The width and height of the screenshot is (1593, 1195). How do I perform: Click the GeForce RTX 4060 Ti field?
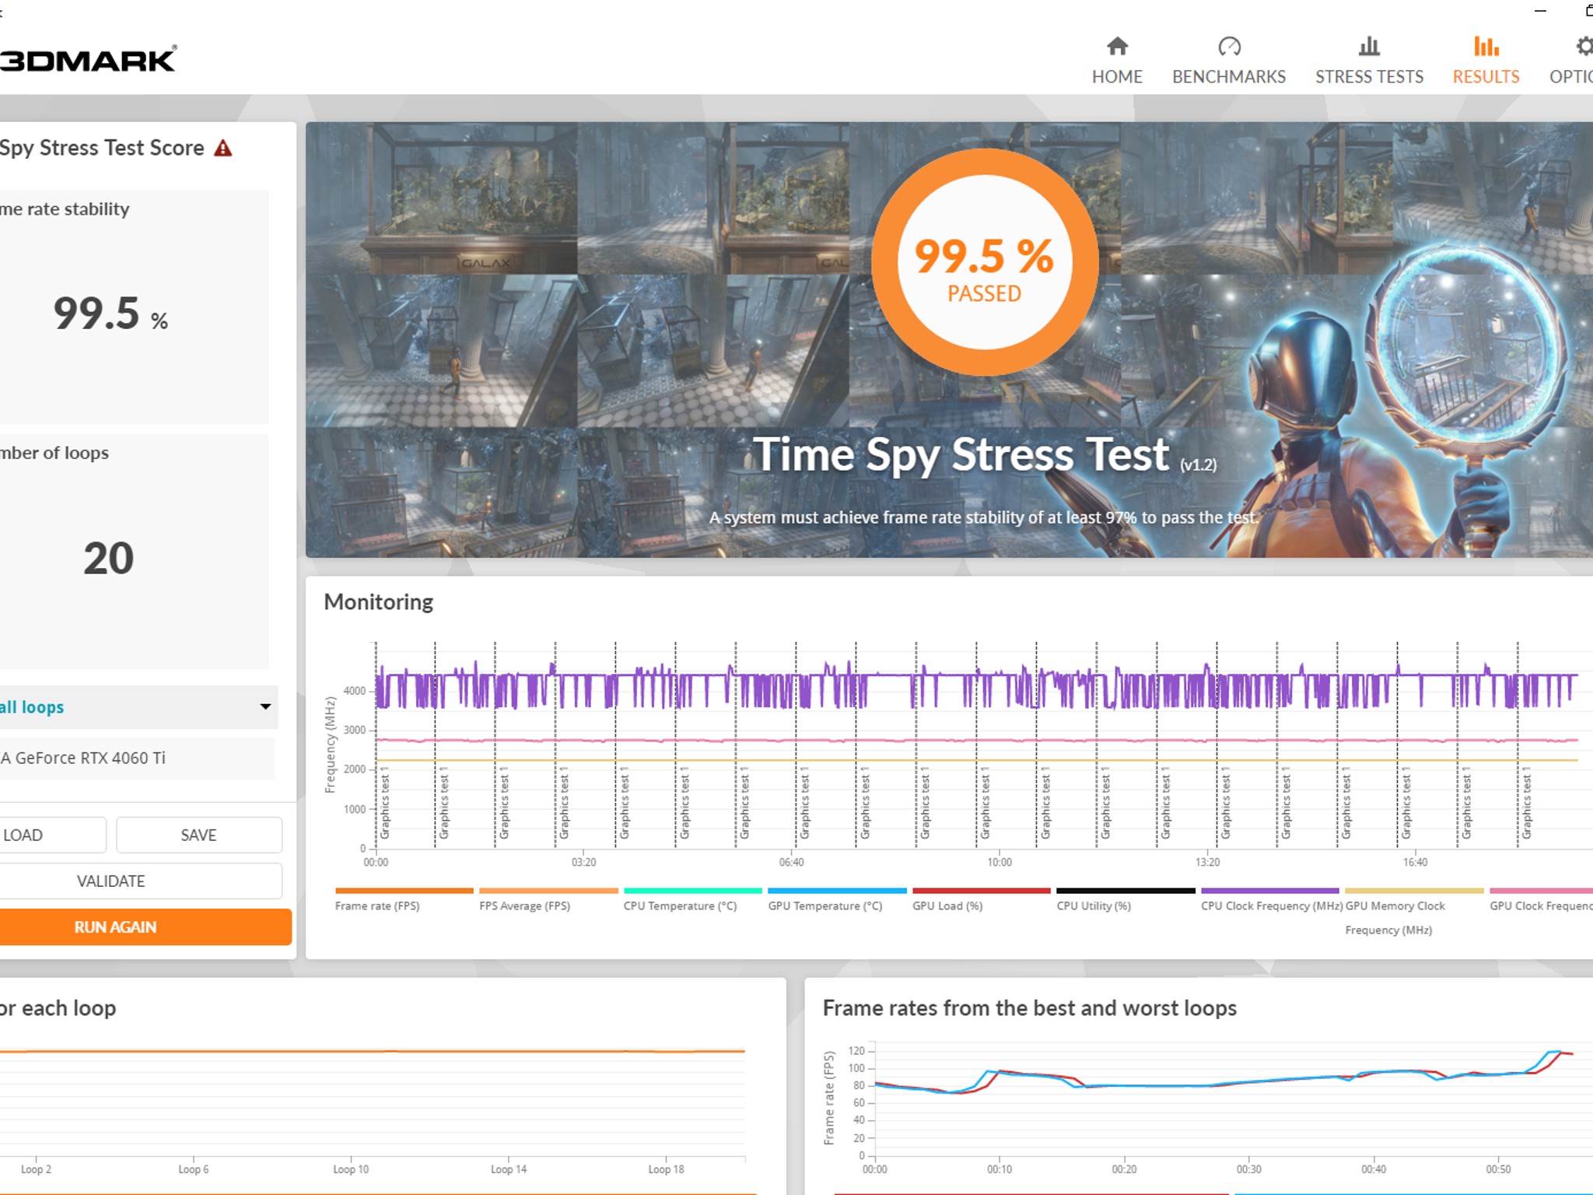pyautogui.click(x=136, y=758)
